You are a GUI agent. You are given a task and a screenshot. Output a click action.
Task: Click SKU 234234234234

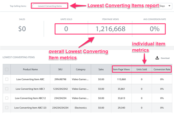[60, 108]
